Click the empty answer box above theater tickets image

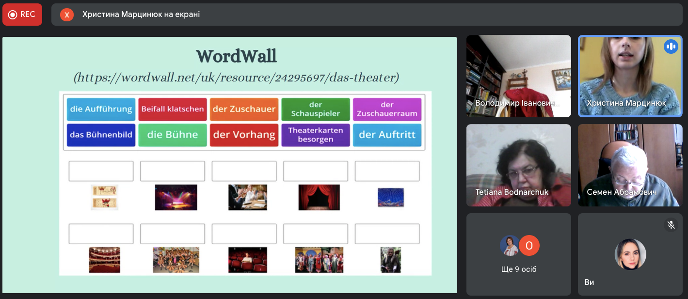point(101,171)
